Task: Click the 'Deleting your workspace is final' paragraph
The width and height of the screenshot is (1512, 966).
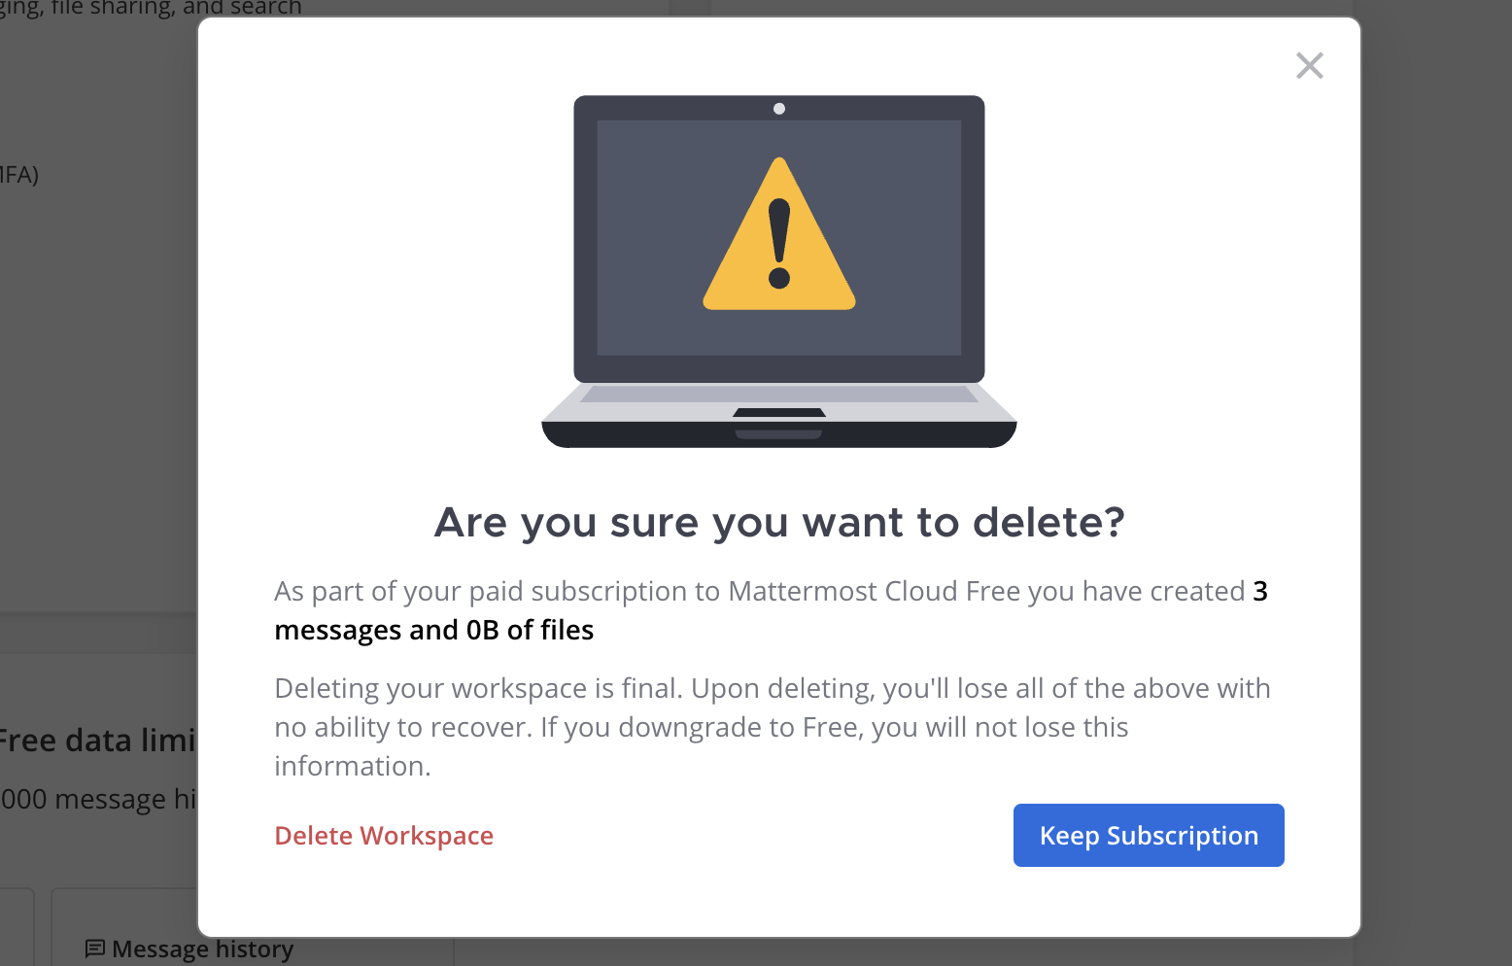Action: (773, 727)
